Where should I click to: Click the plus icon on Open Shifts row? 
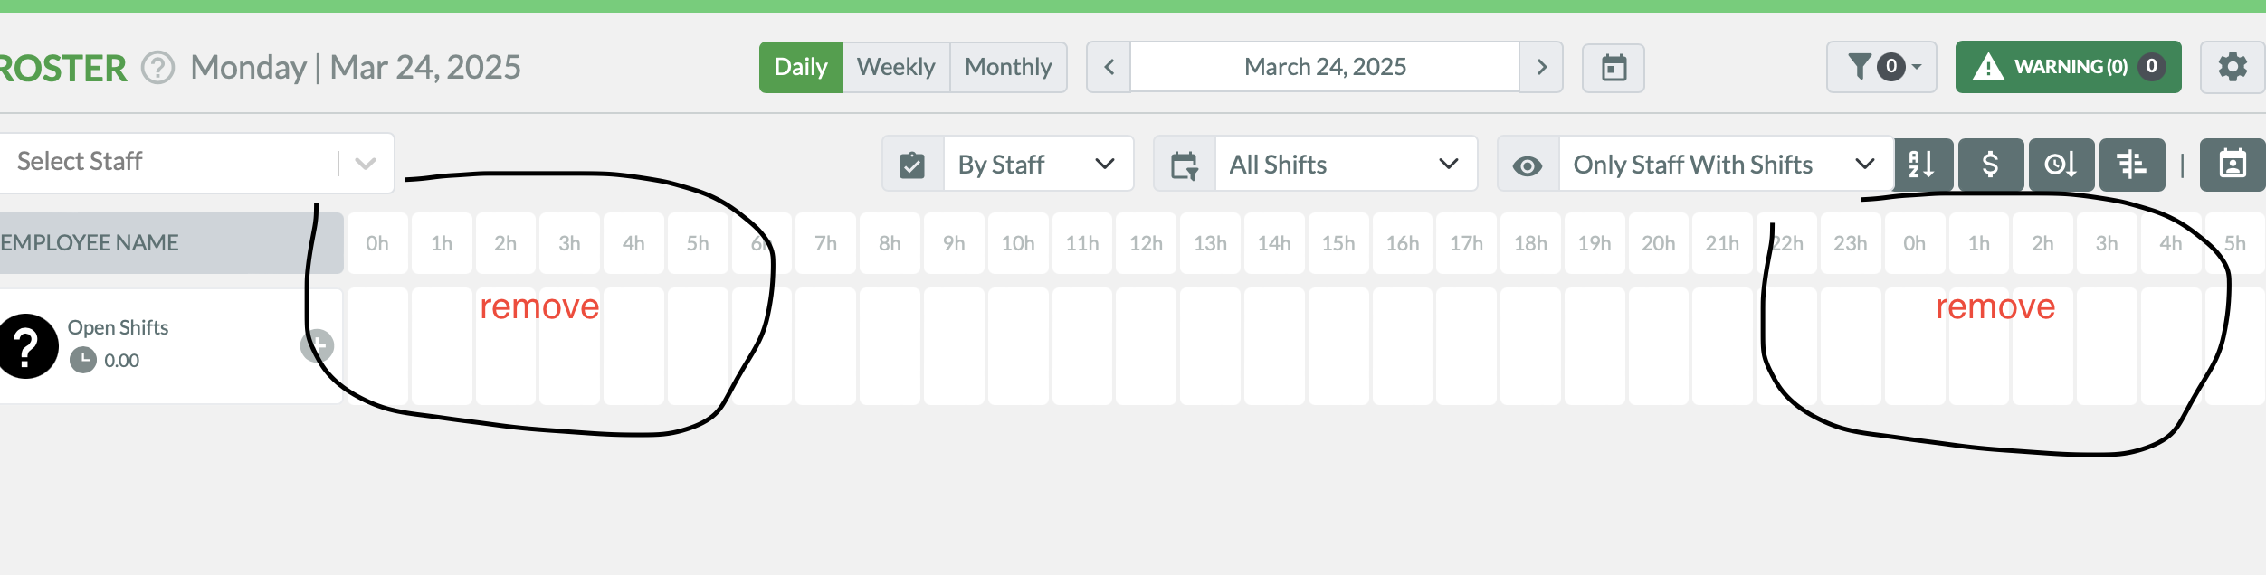tap(318, 344)
